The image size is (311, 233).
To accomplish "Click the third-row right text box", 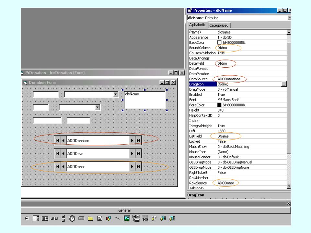I will [x=78, y=120].
